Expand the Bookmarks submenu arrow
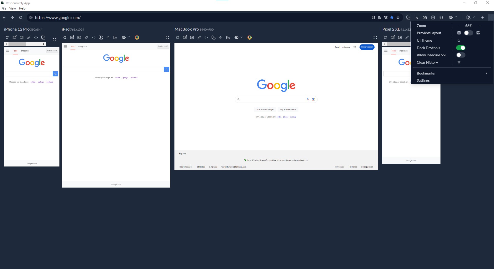 (x=486, y=73)
